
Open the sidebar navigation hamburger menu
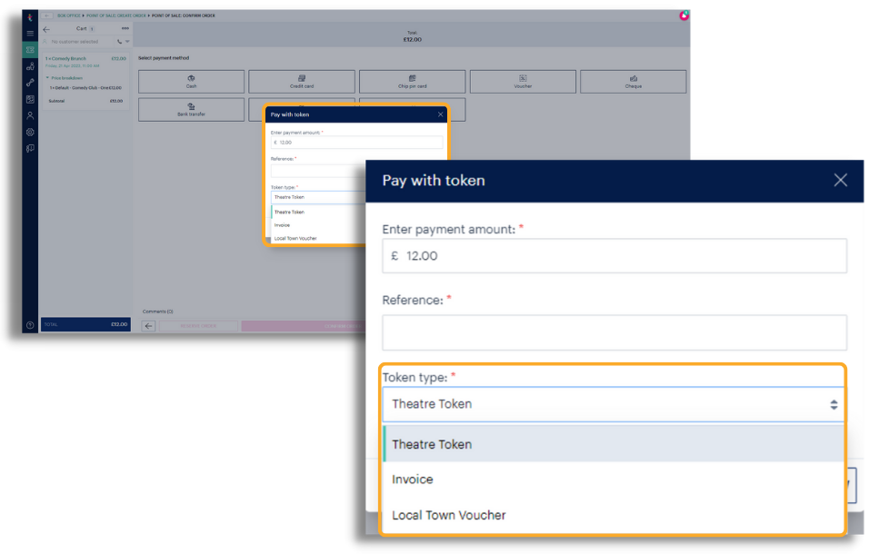30,33
